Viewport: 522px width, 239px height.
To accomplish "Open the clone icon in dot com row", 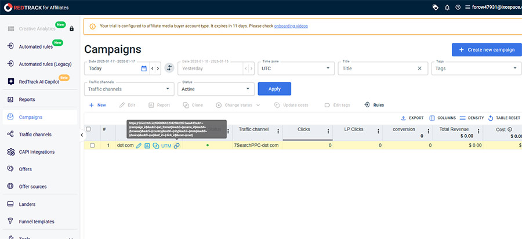I will pyautogui.click(x=156, y=145).
